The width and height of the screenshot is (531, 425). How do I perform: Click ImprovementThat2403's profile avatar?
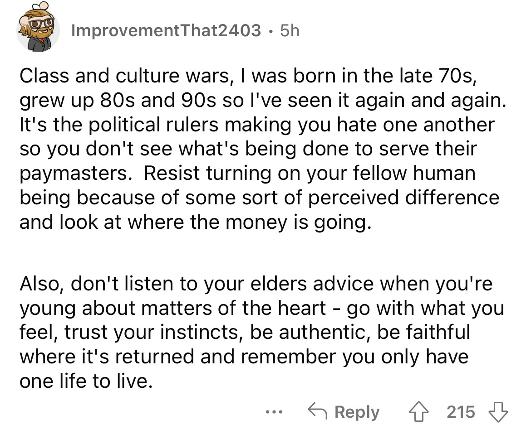(x=38, y=29)
